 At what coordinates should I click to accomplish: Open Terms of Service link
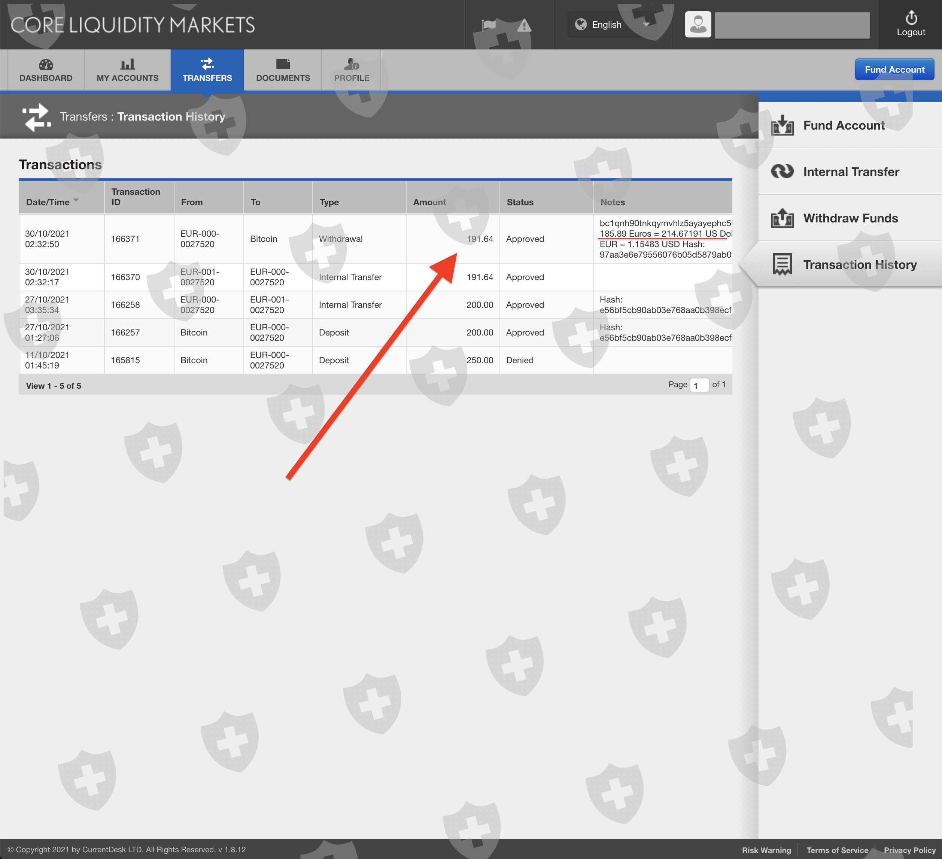click(837, 850)
